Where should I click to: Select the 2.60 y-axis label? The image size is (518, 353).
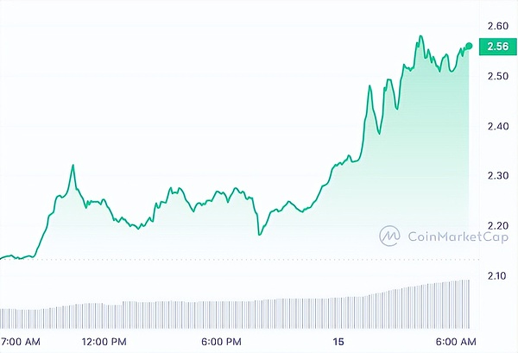(496, 26)
